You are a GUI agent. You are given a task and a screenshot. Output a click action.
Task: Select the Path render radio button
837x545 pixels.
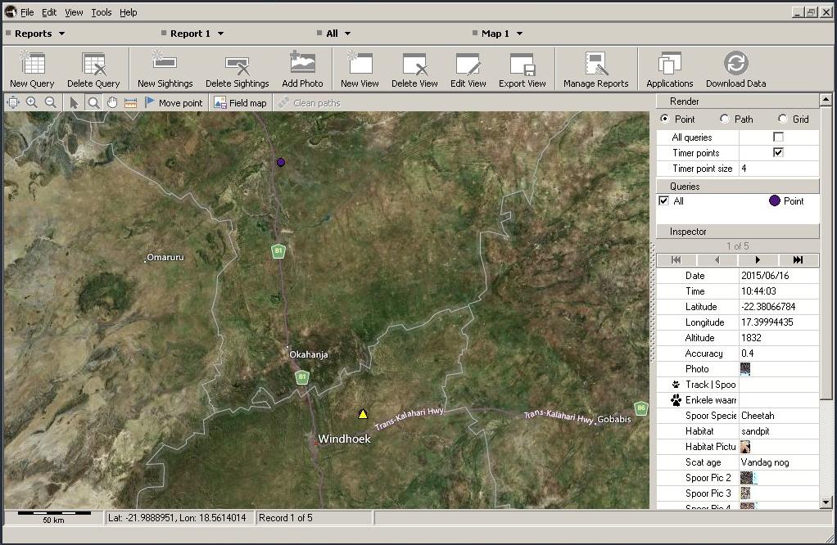pyautogui.click(x=725, y=119)
